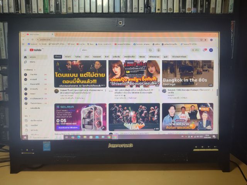Open the Solana mining ad thumbnail
The height and width of the screenshot is (185, 247).
click(80, 117)
